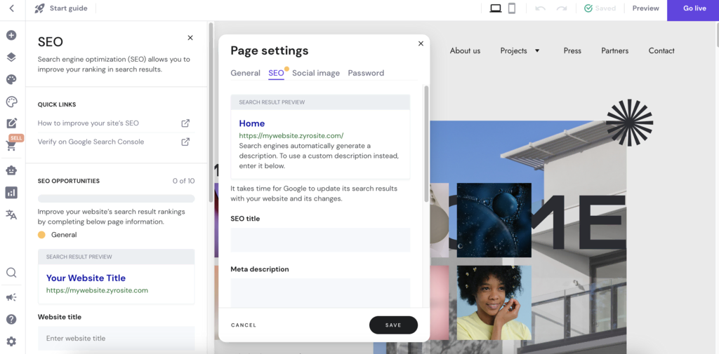The height and width of the screenshot is (354, 719).
Task: Select the blue bubbles image
Action: (494, 220)
